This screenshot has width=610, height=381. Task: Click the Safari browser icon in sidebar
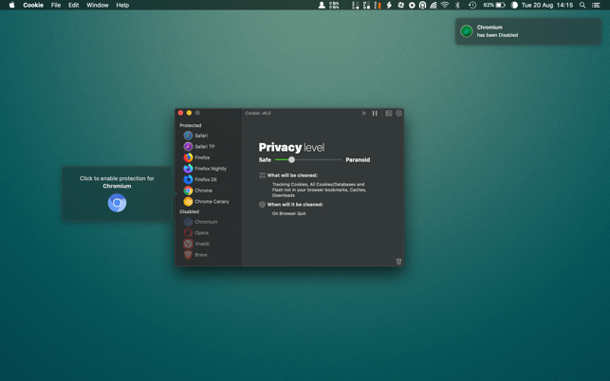(x=188, y=136)
